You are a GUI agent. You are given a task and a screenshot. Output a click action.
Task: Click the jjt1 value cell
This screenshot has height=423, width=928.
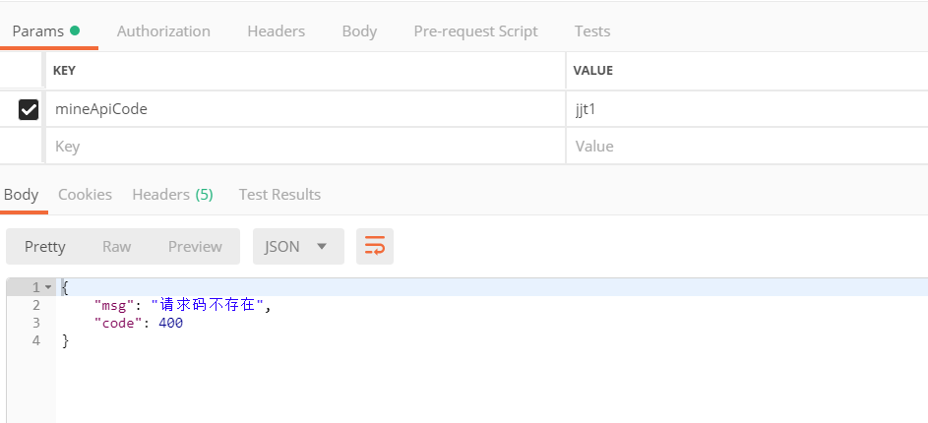click(746, 109)
